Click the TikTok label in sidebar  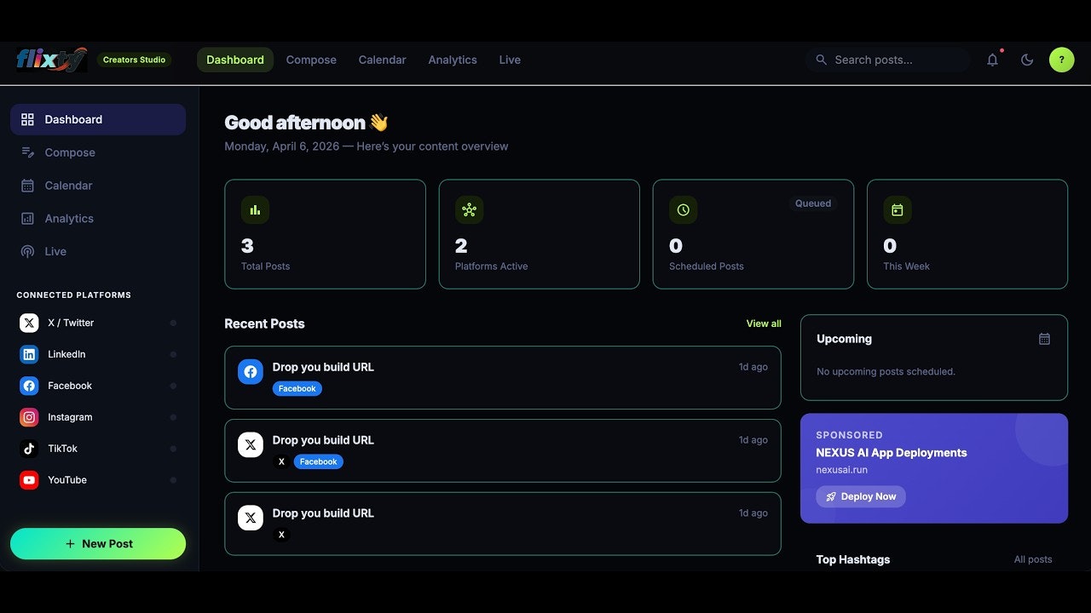tap(62, 449)
